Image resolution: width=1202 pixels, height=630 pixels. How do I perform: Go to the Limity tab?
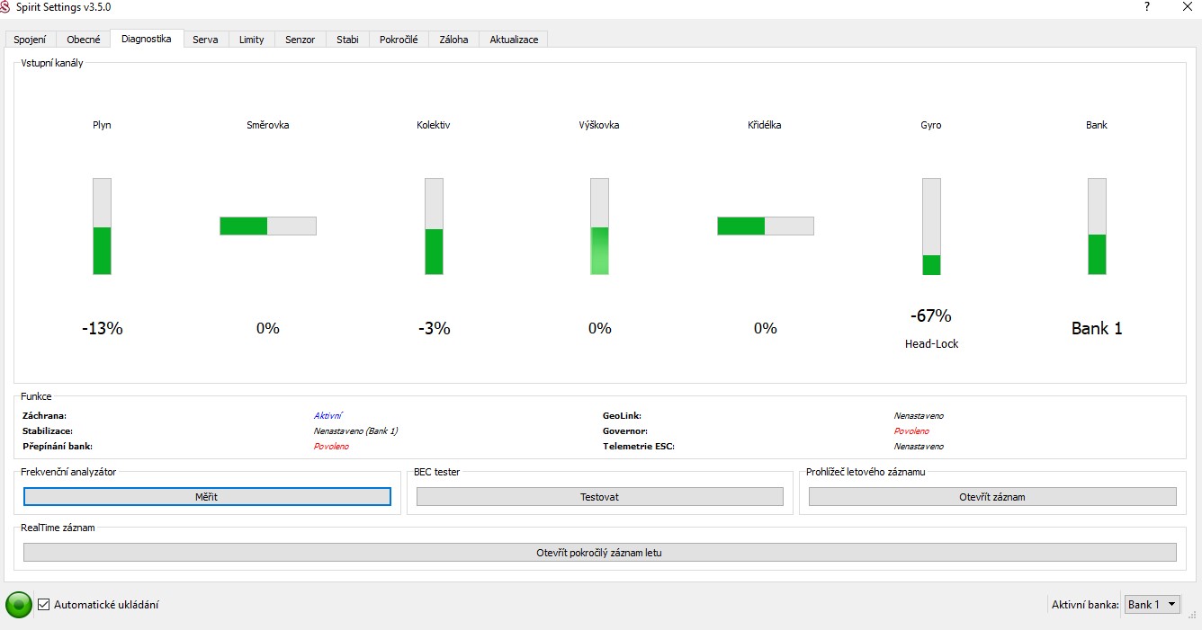pos(251,40)
